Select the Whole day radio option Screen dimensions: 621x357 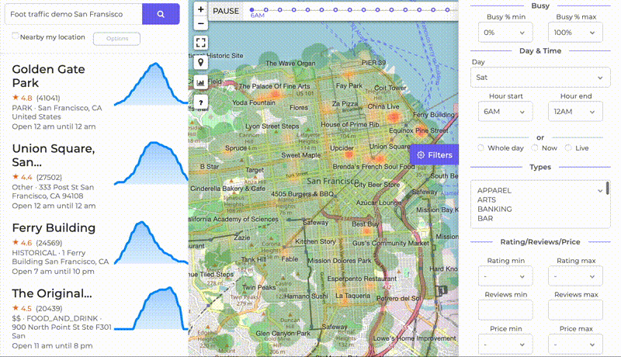click(480, 147)
